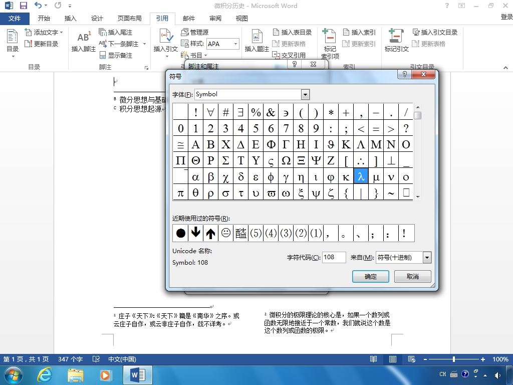Select the neutral face recent symbol
Image resolution: width=513 pixels, height=385 pixels.
click(225, 233)
